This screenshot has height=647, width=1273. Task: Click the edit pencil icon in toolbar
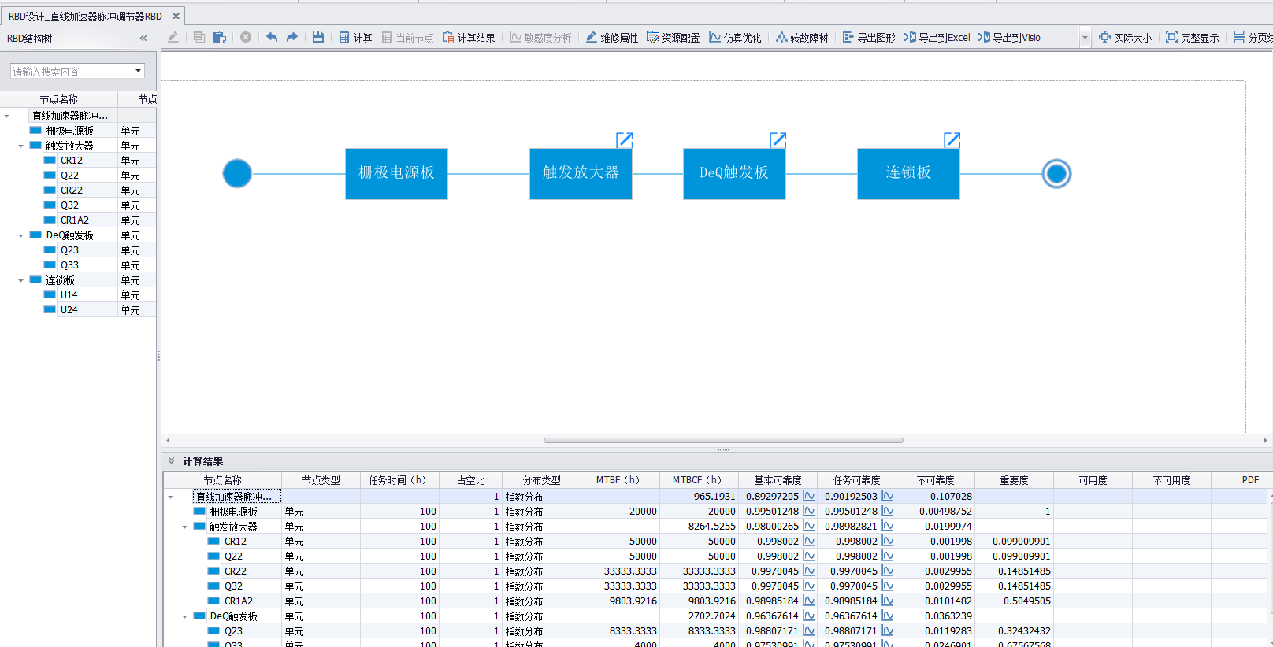point(173,37)
